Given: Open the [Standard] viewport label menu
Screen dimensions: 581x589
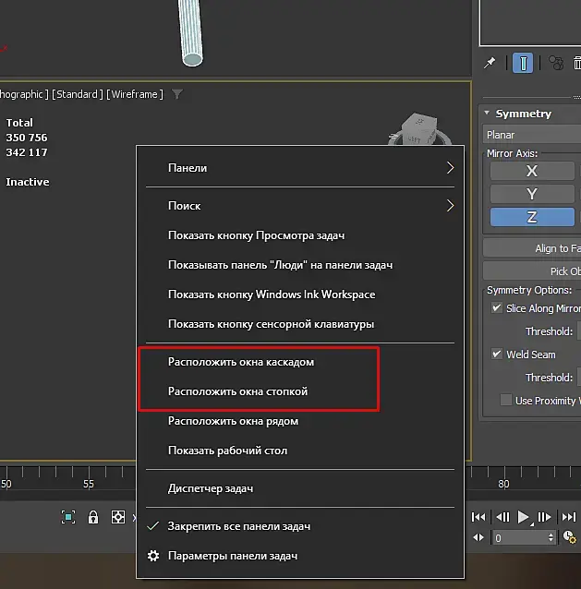Looking at the screenshot, I should (x=78, y=94).
